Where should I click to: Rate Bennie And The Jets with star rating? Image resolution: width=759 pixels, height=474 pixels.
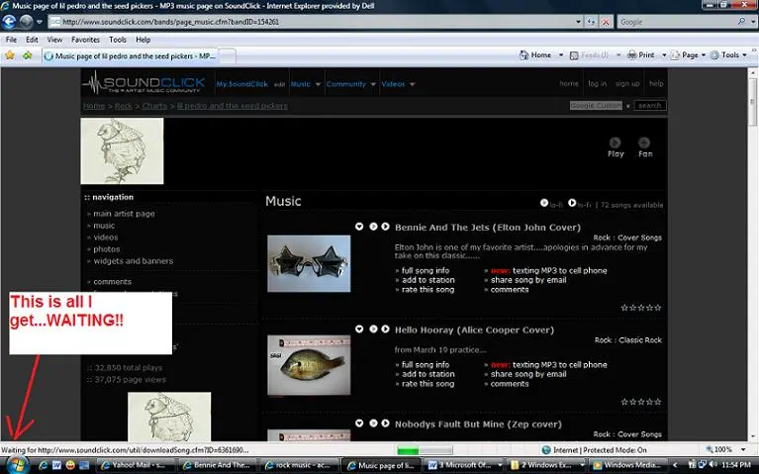[641, 308]
